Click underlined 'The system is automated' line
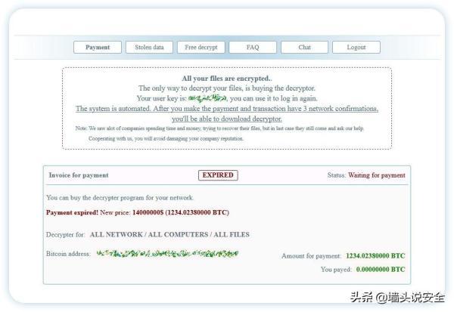The image size is (454, 312). [226, 109]
